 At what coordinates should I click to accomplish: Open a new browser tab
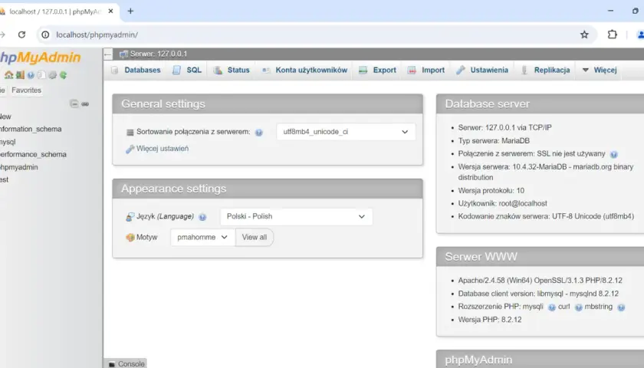tap(130, 11)
